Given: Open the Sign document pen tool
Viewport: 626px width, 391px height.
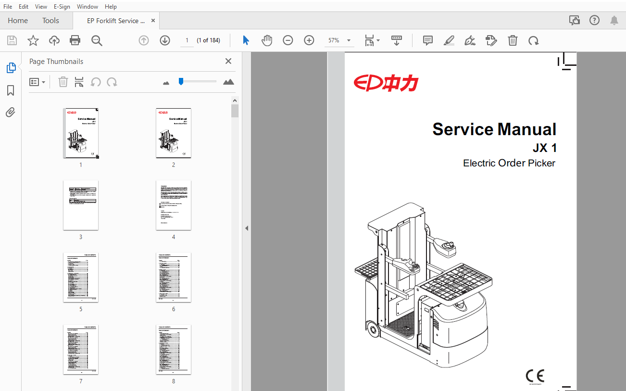Looking at the screenshot, I should click(x=470, y=40).
